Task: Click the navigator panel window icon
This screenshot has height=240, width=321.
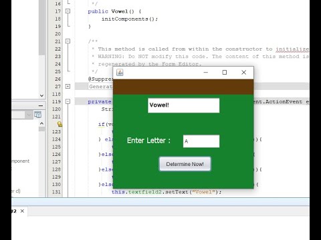Action: click(x=37, y=115)
